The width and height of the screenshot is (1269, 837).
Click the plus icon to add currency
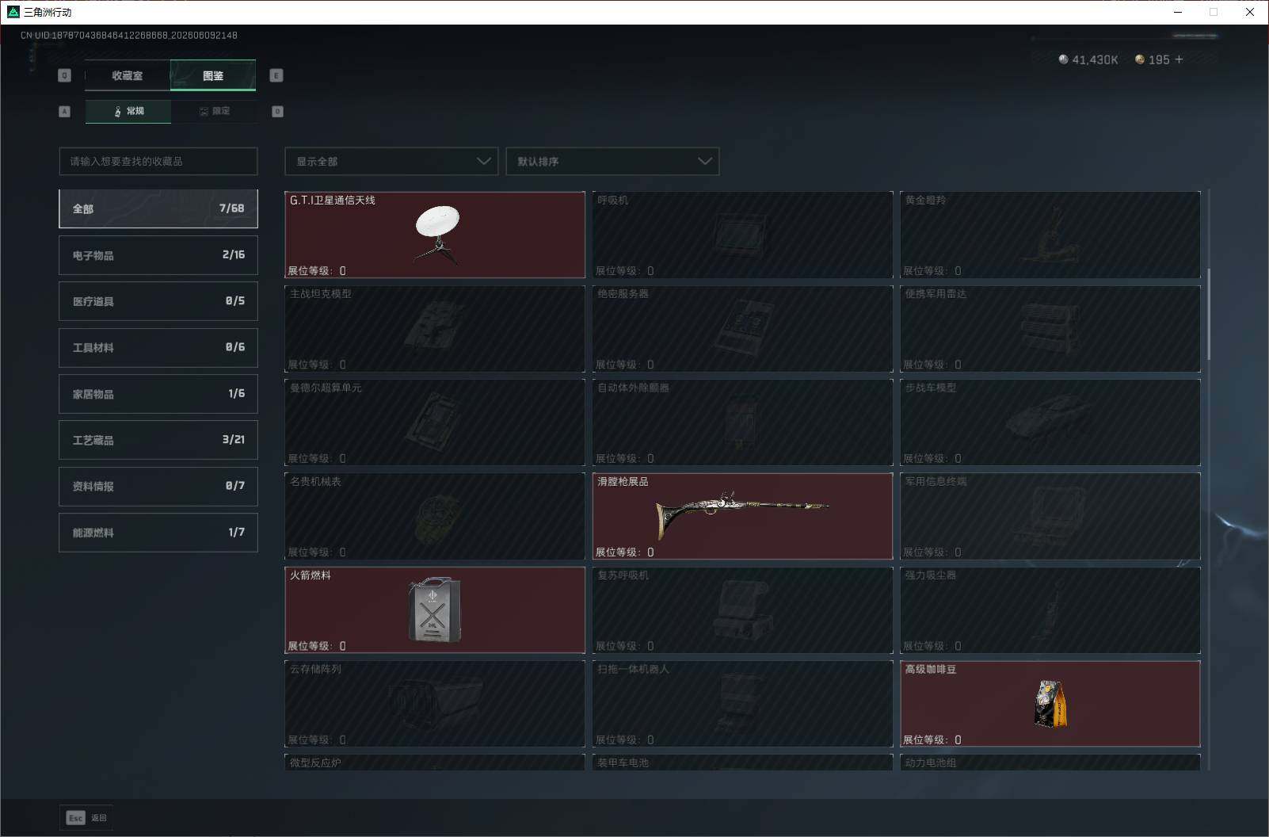point(1179,59)
